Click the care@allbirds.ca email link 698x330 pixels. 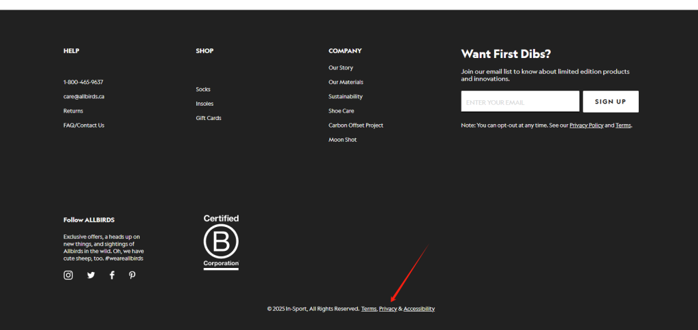84,96
